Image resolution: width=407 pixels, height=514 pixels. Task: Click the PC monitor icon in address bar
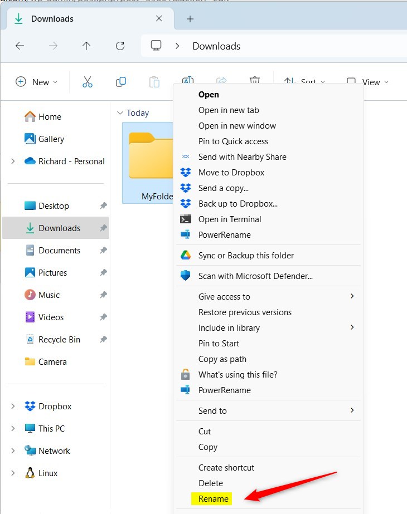click(x=156, y=46)
